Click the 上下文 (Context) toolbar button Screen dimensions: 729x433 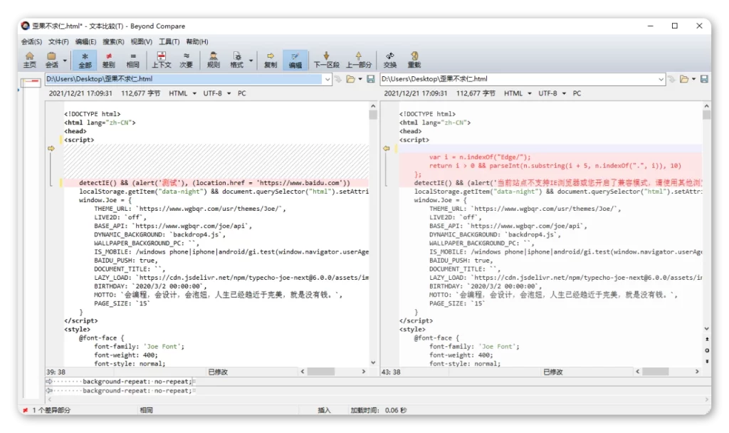coord(161,60)
